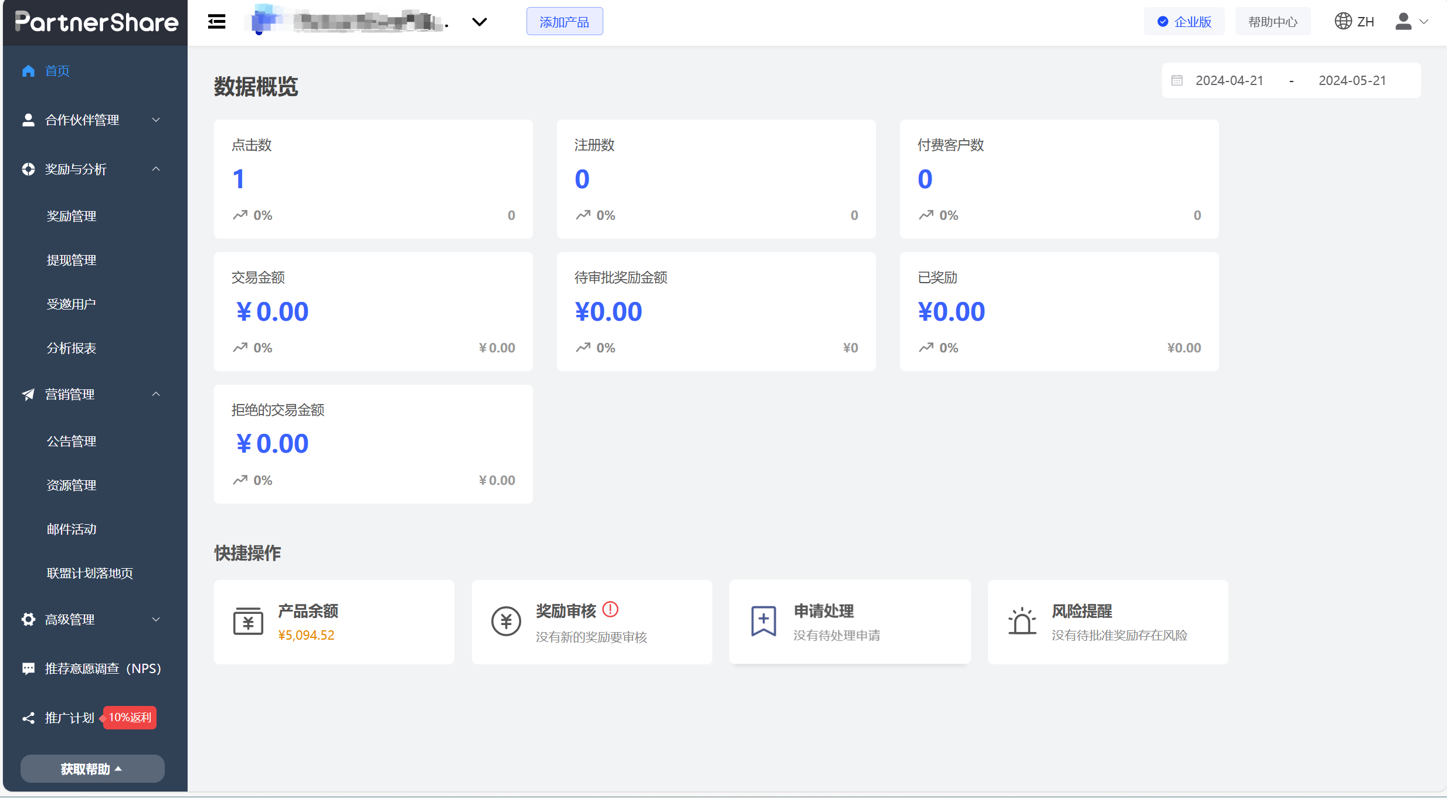Viewport: 1447px width, 798px height.
Task: Click the start date 2024-04-21 field
Action: (1229, 80)
